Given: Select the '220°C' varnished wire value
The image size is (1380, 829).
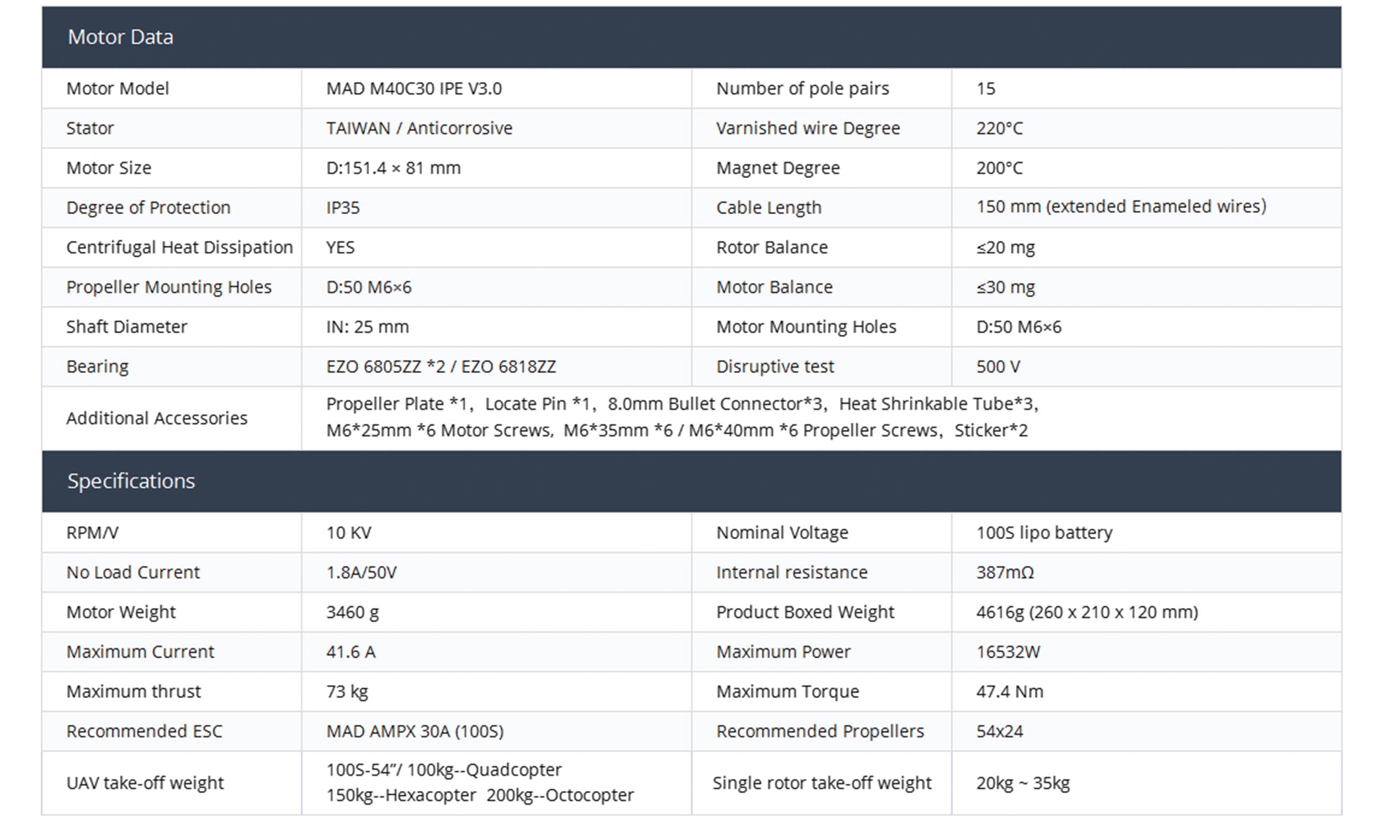Looking at the screenshot, I should click(1000, 128).
